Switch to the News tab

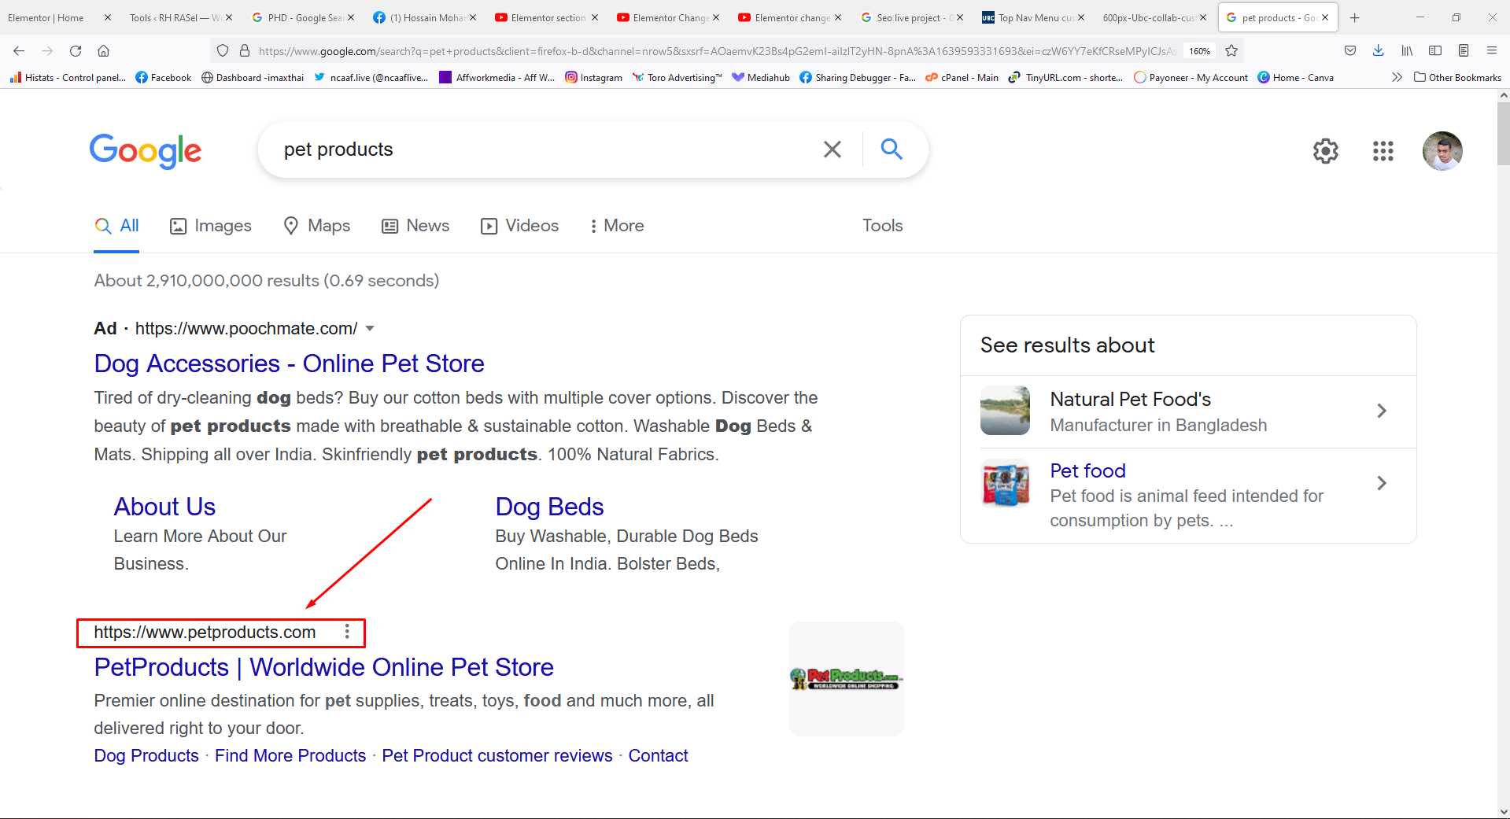tap(415, 226)
